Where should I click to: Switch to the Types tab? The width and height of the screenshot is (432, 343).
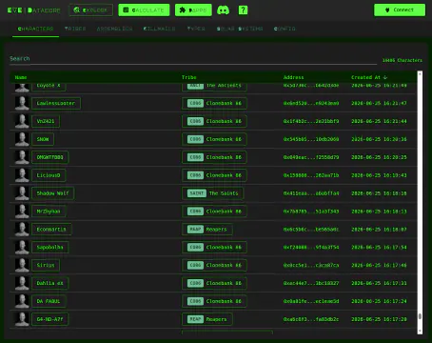pyautogui.click(x=196, y=29)
